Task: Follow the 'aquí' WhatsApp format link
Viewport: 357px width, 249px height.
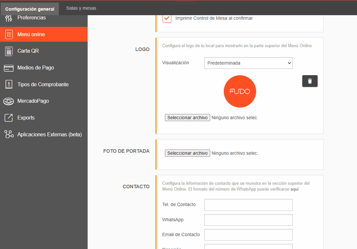Action: point(294,189)
